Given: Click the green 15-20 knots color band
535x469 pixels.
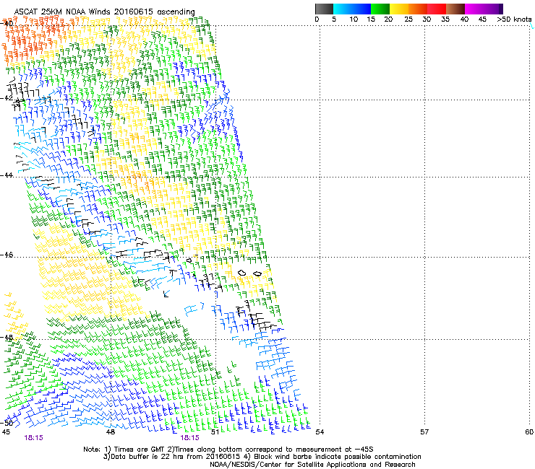Looking at the screenshot, I should (x=380, y=9).
